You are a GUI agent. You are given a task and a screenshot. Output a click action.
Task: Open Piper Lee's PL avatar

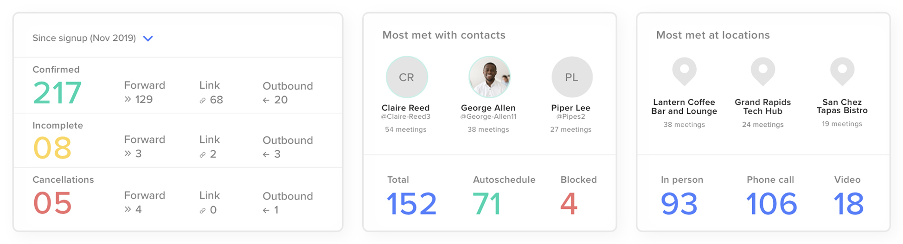tap(572, 77)
